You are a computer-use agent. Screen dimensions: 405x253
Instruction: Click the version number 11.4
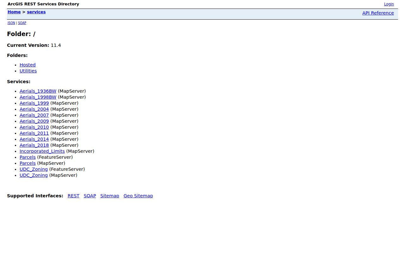pos(56,45)
